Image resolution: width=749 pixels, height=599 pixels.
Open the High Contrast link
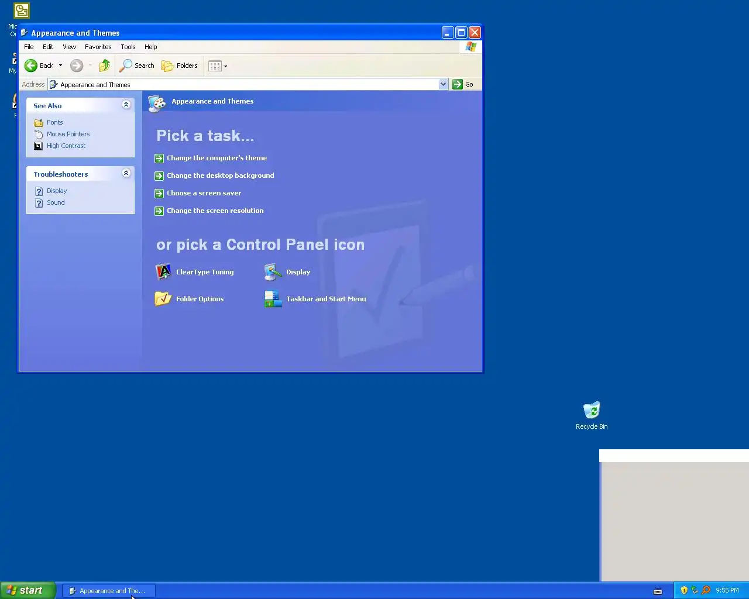pyautogui.click(x=66, y=146)
